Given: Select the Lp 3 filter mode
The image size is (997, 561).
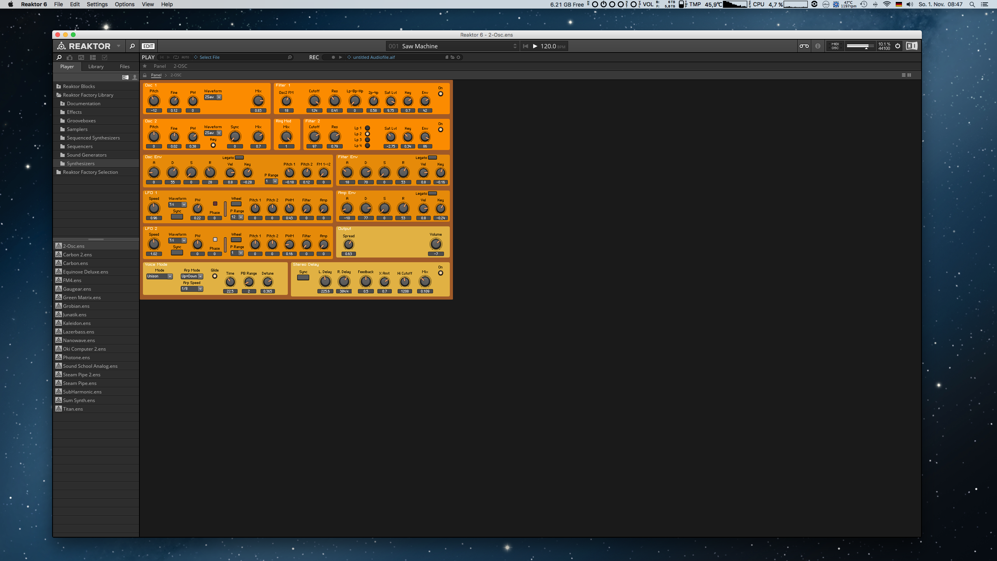Looking at the screenshot, I should [x=367, y=140].
